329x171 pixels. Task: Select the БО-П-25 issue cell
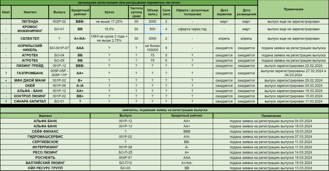coord(126,152)
